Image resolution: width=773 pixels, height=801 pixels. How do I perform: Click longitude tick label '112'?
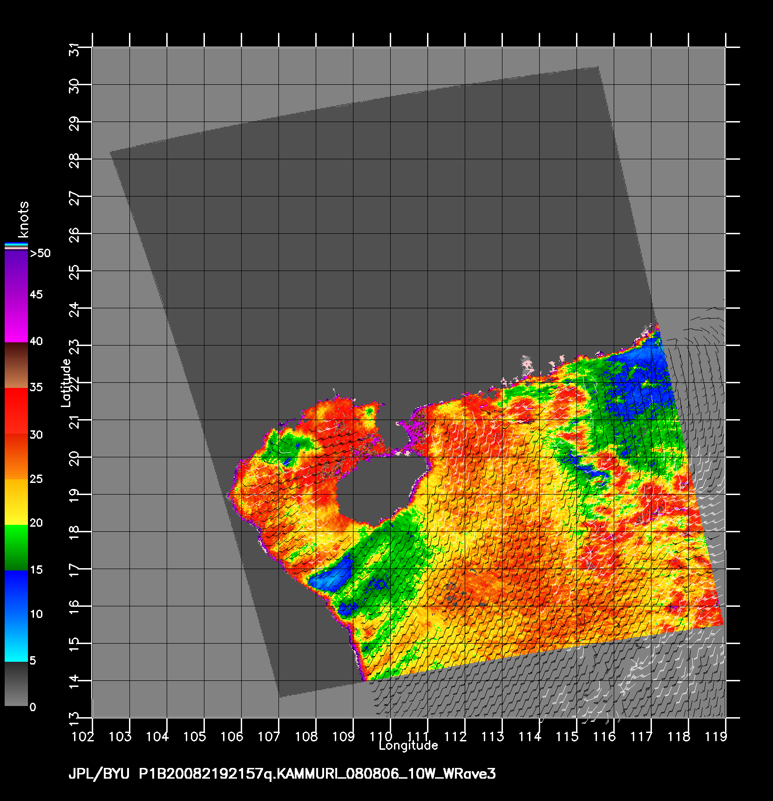click(x=455, y=737)
